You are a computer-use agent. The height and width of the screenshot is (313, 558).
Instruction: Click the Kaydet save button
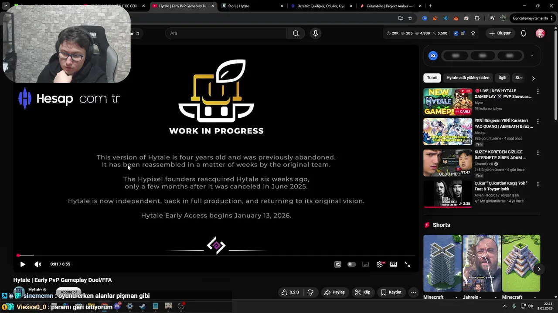[x=391, y=292]
